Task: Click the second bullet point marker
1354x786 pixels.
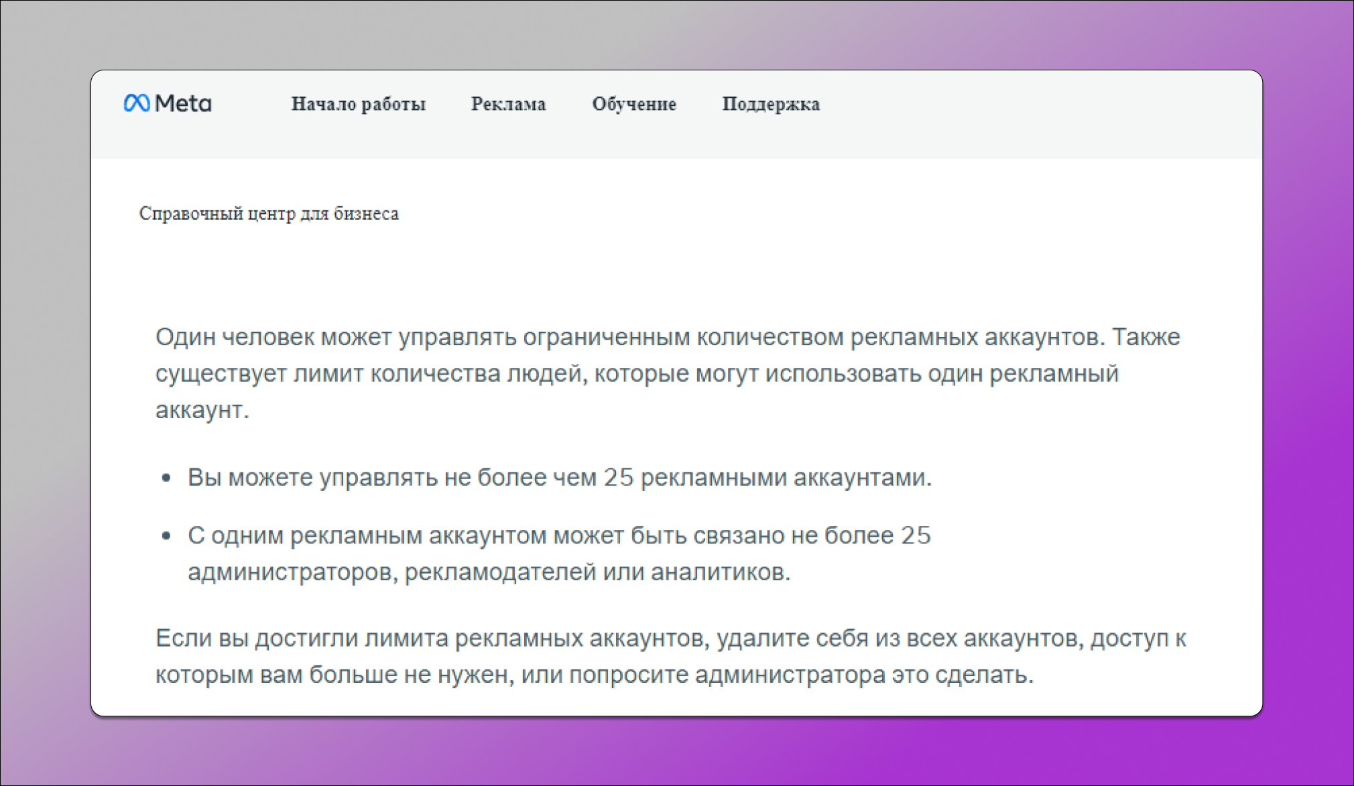Action: coord(166,535)
